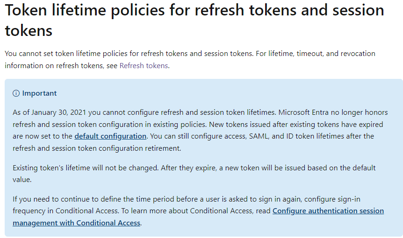The image size is (403, 238).
Task: Click the Important note label
Action: [39, 93]
